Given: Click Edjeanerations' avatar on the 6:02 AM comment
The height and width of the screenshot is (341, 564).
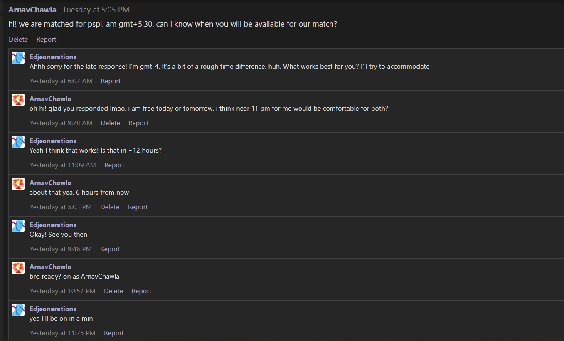Looking at the screenshot, I should (x=18, y=58).
